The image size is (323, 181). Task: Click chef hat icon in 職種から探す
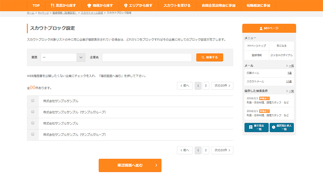[89, 5]
